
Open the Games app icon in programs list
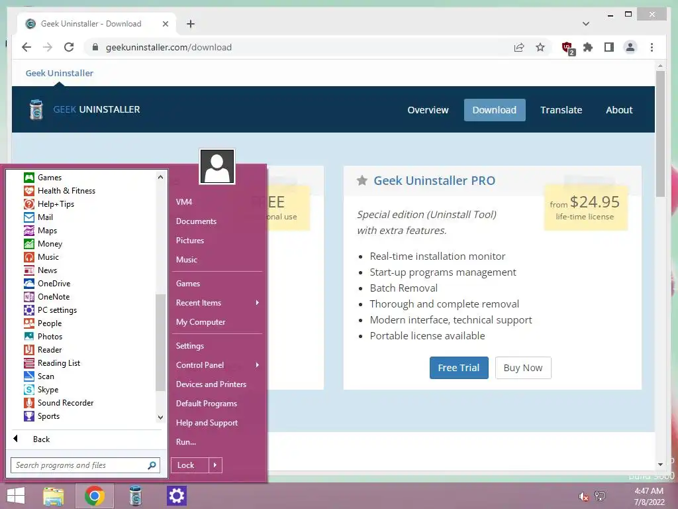coord(29,178)
